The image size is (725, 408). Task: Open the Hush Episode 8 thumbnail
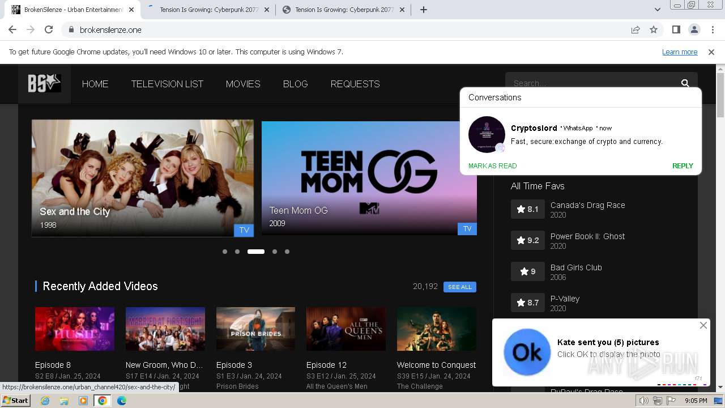[75, 329]
